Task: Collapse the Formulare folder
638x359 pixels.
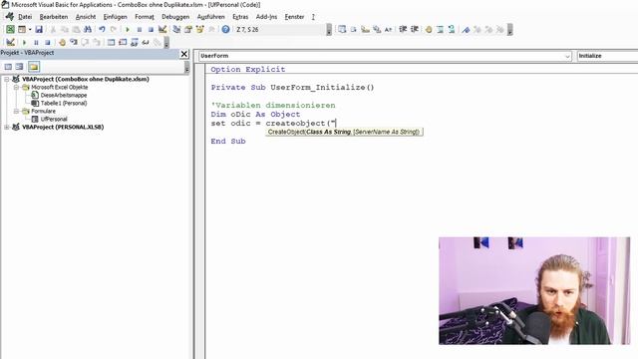Action: coord(16,111)
